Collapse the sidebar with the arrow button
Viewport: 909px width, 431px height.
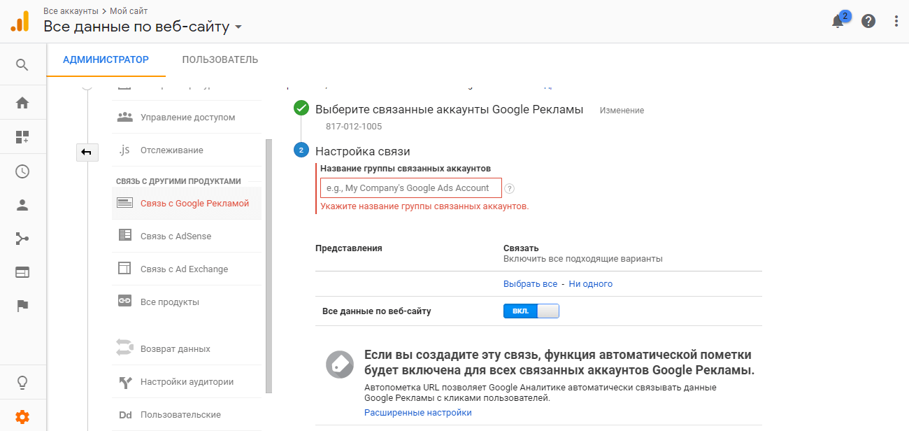pyautogui.click(x=87, y=152)
